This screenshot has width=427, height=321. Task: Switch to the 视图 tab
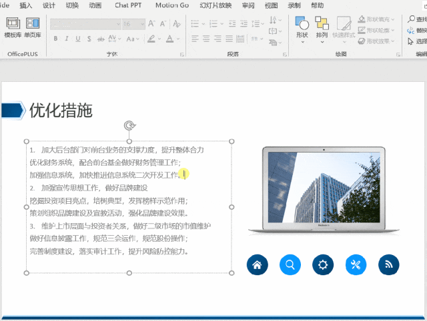coord(272,5)
